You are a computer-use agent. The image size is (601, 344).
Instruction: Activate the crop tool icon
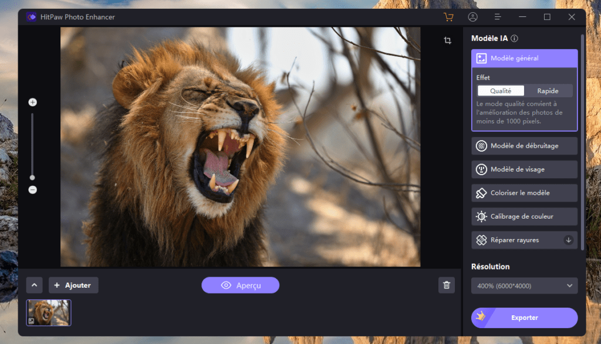447,40
